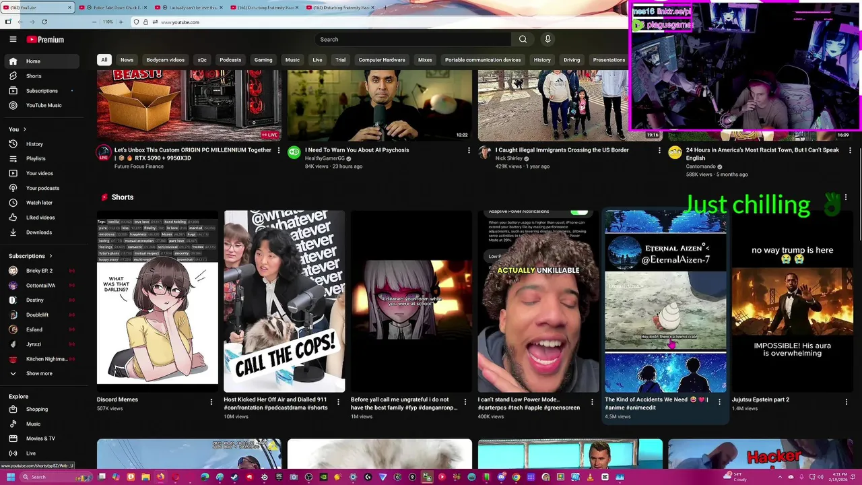Screen dimensions: 862x485
Task: Play the ACTUALLY UNKILLABLE short thumbnail
Action: point(538,301)
